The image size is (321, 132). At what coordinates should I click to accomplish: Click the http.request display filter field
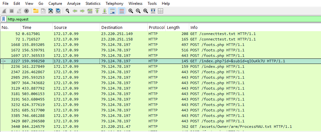click(163, 19)
